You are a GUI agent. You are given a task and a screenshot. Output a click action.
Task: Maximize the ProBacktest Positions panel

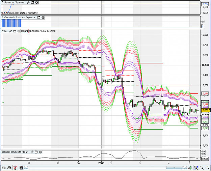[x=39, y=17]
